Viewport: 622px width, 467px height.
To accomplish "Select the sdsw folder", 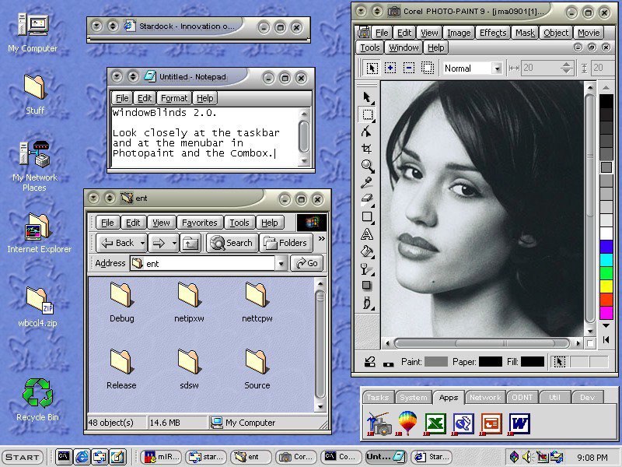I will coord(189,368).
